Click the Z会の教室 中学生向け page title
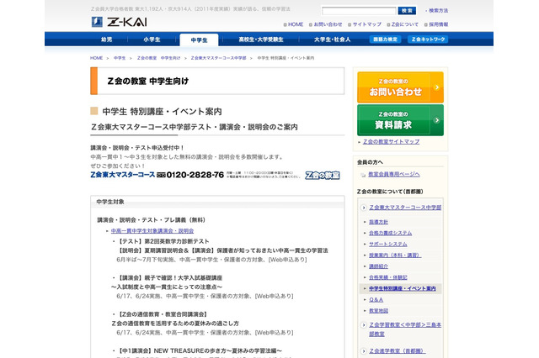Viewport: 539px width, 358px height. 148,82
